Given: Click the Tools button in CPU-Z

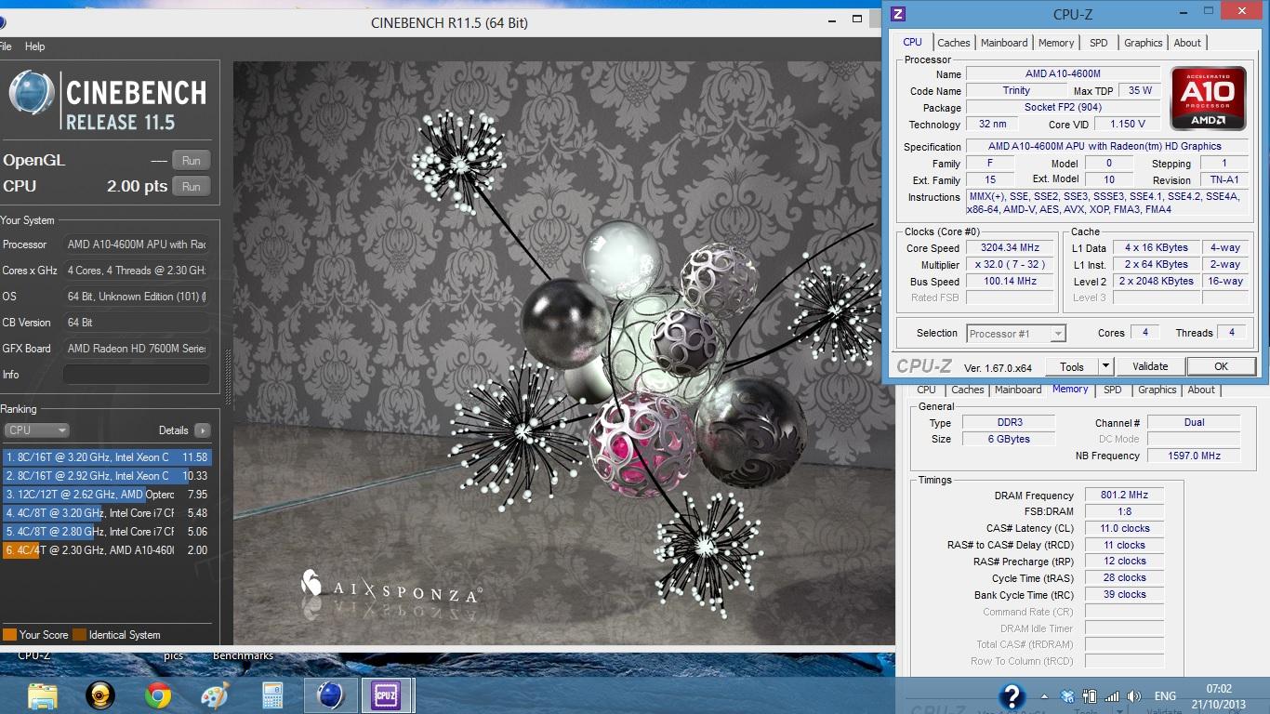Looking at the screenshot, I should 1072,366.
